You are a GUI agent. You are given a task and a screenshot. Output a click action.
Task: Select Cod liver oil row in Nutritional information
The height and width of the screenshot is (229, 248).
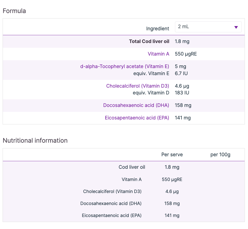tap(132, 167)
